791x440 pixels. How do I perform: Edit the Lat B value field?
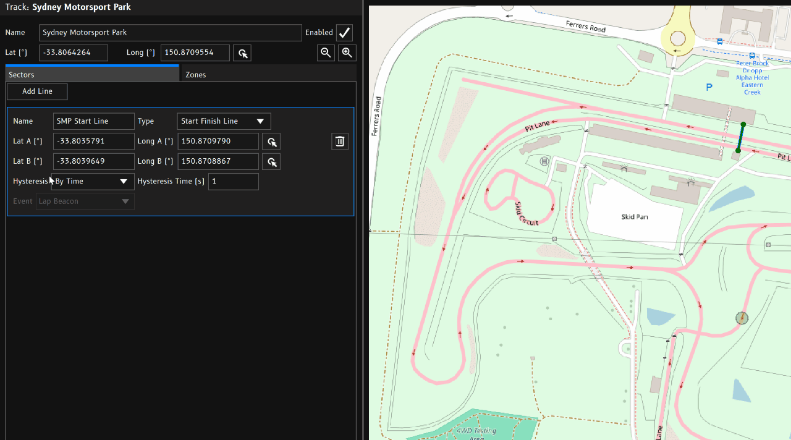(94, 162)
